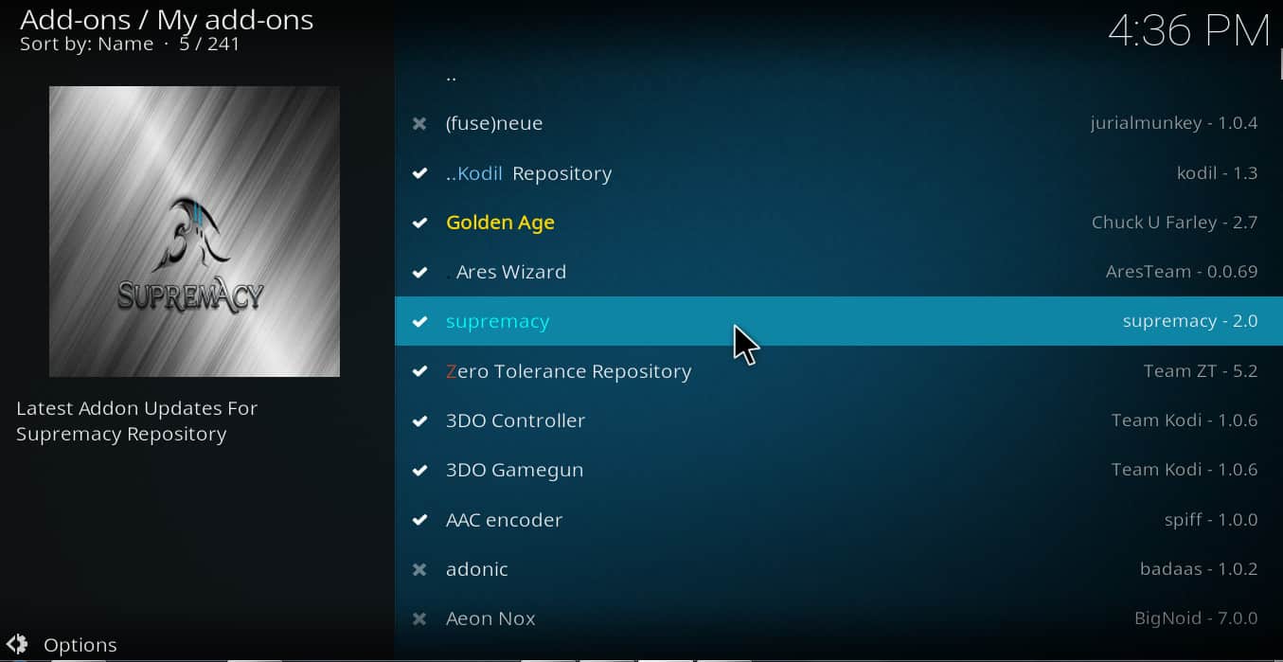1283x662 pixels.
Task: Click 'AresTeam - 0.0.69' version text
Action: [x=1182, y=272]
